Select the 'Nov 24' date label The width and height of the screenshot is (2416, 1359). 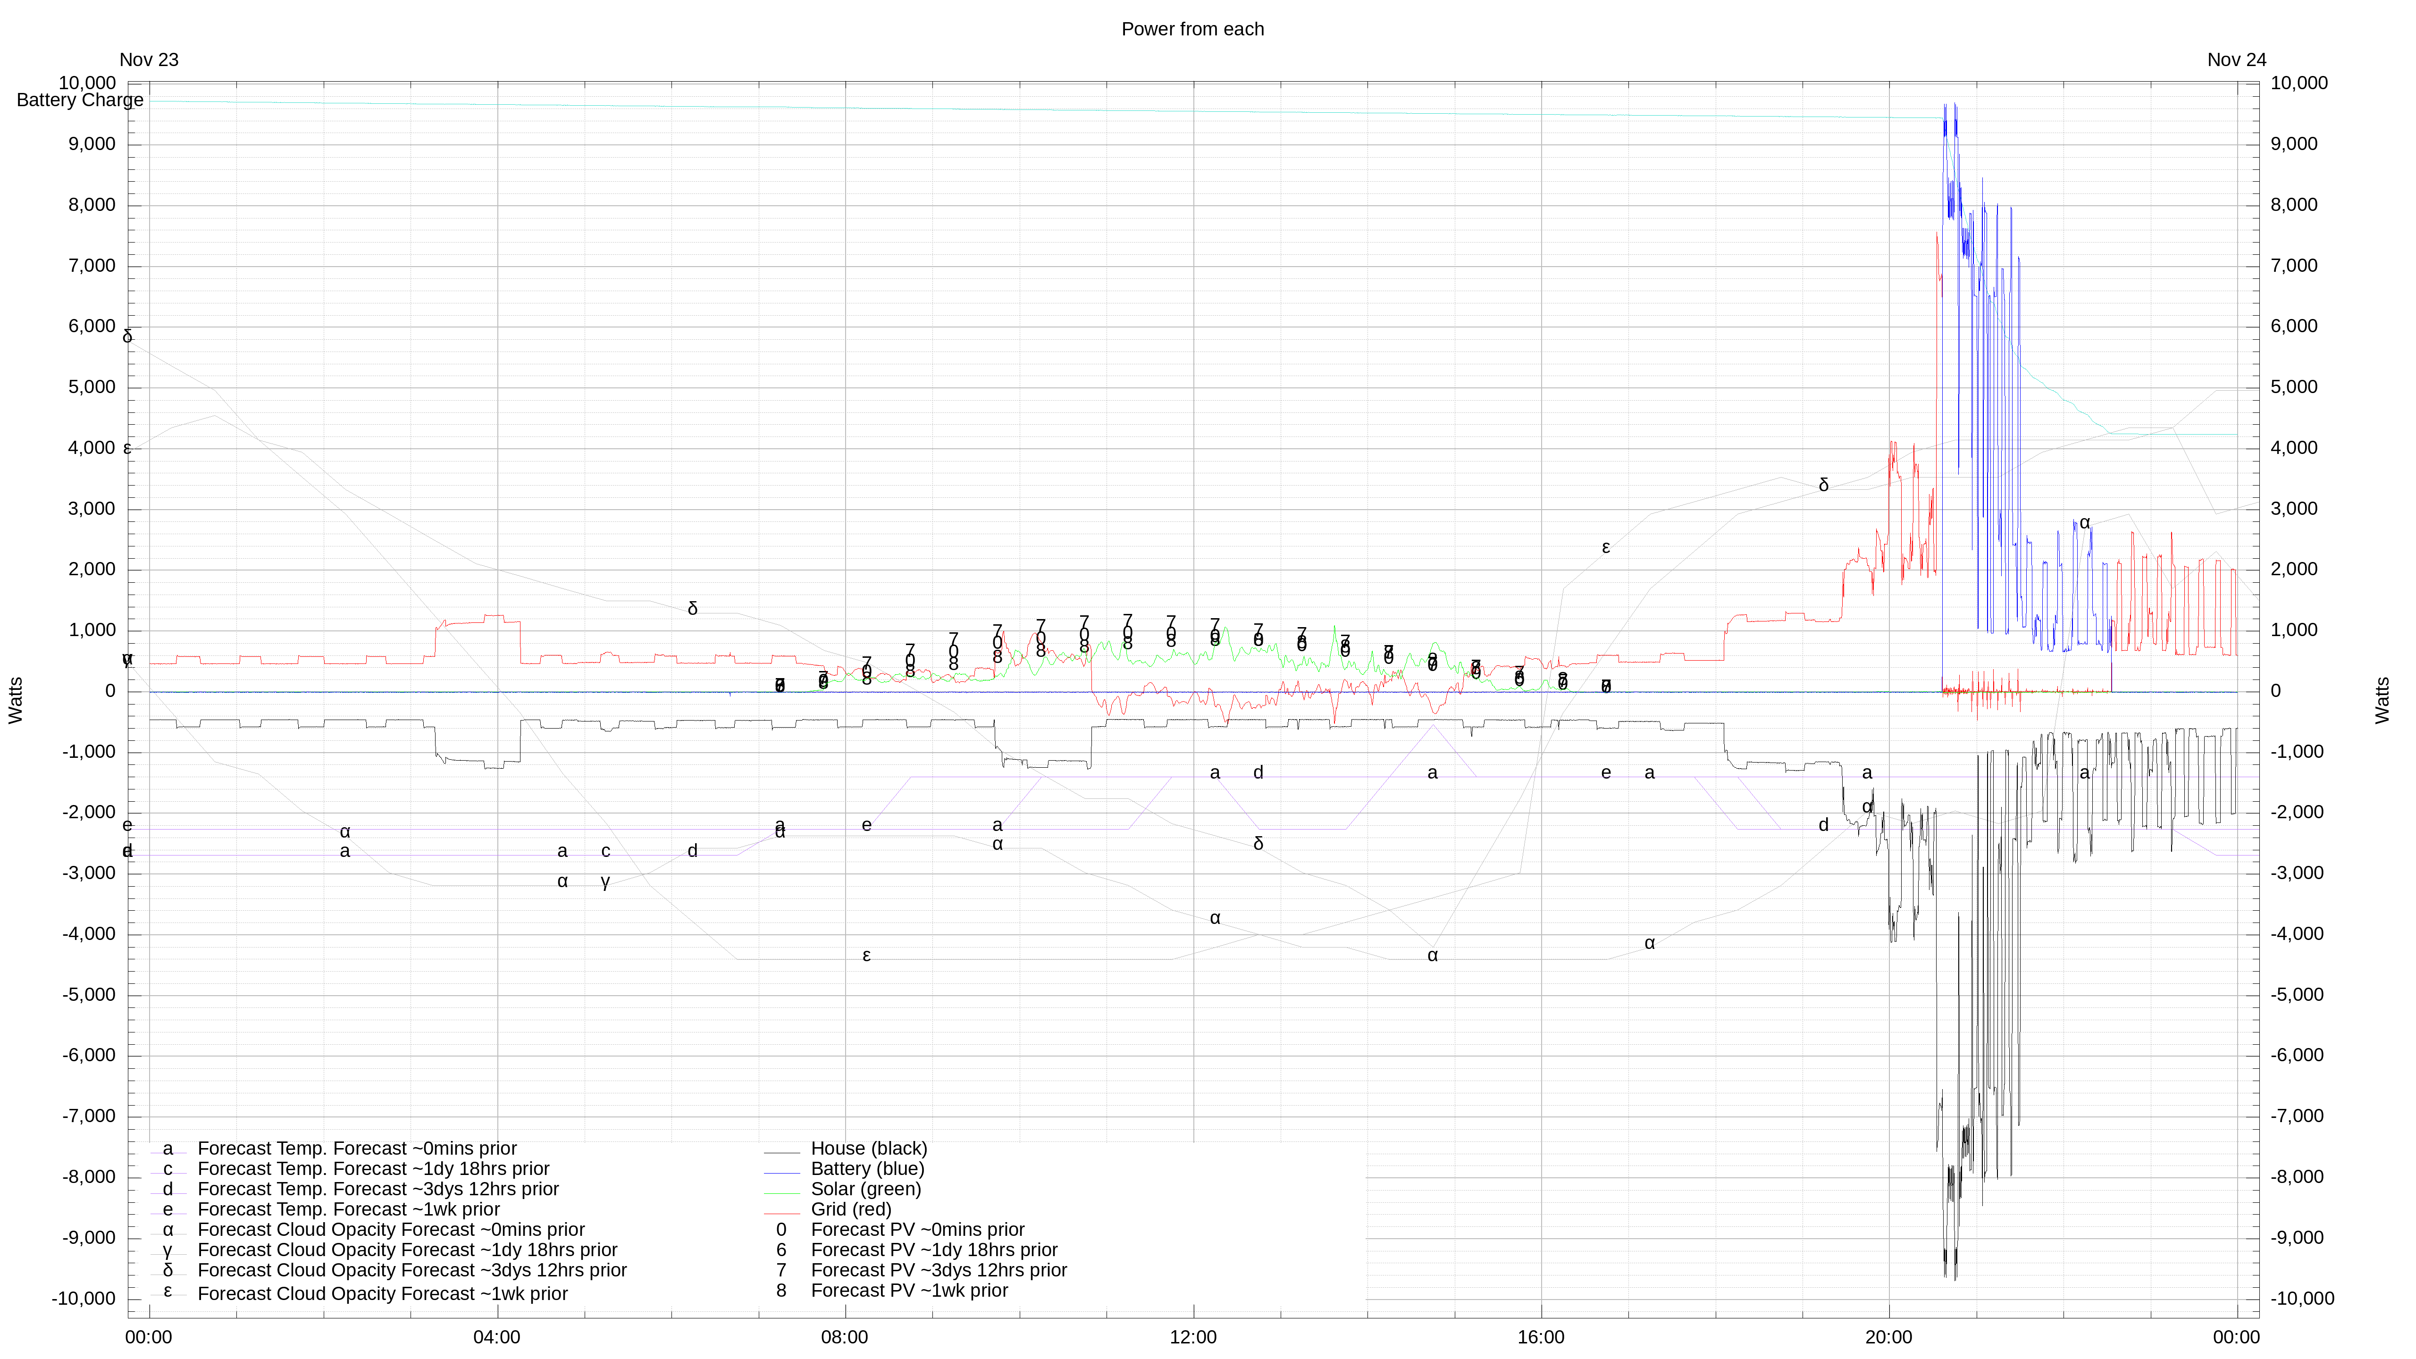click(x=2236, y=60)
